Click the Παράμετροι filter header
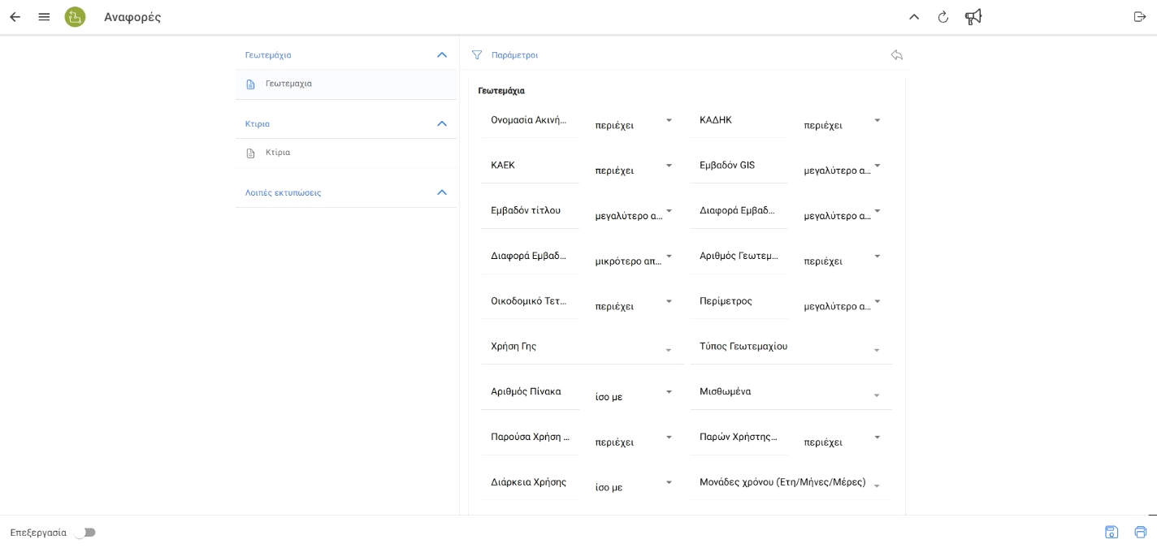 click(x=514, y=55)
